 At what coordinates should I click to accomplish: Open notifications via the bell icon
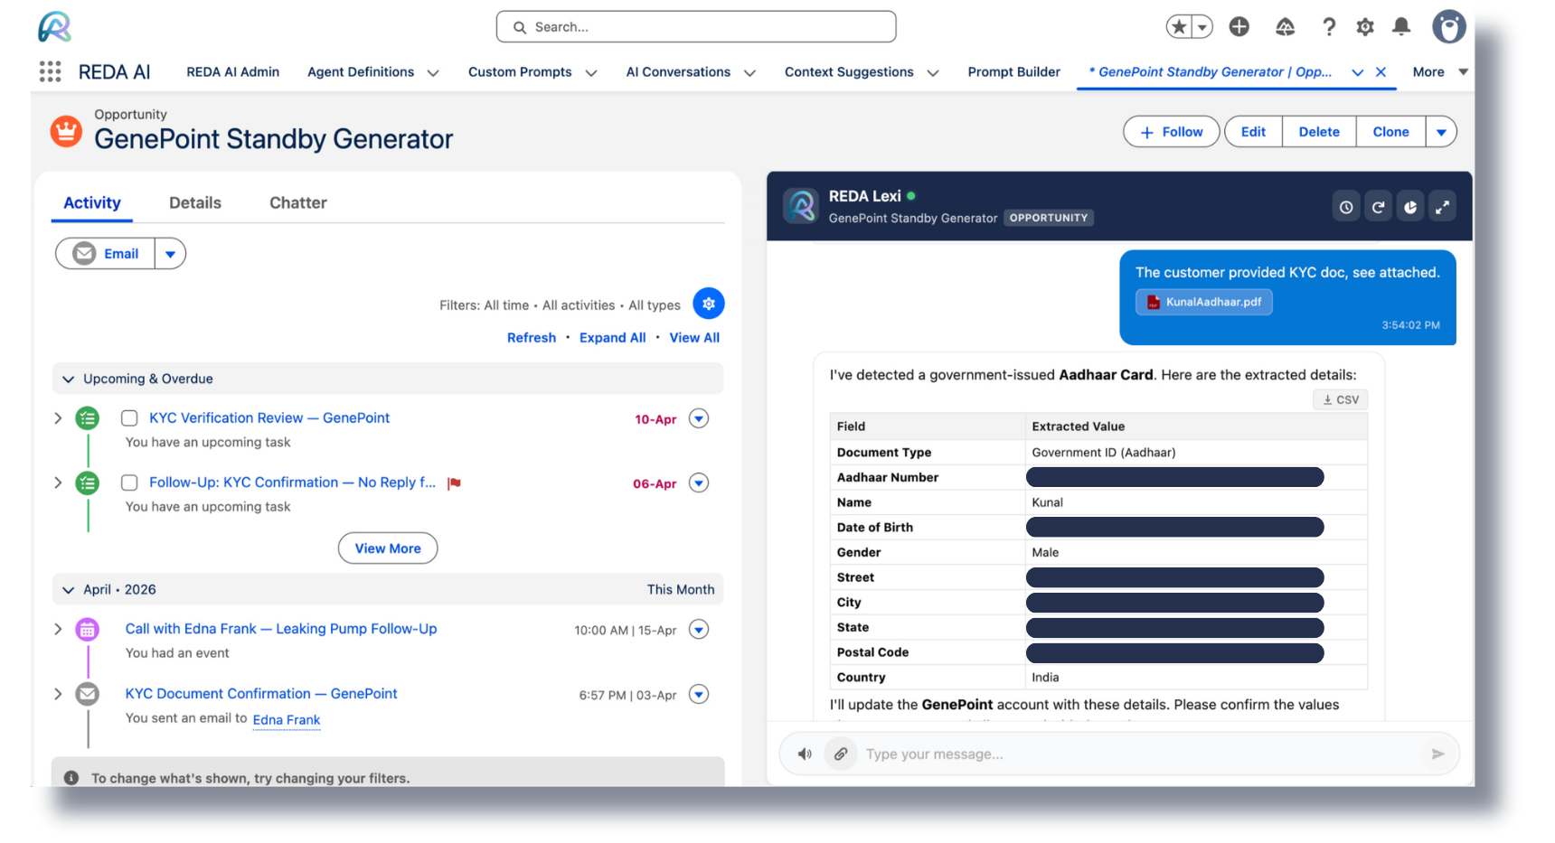(1401, 26)
